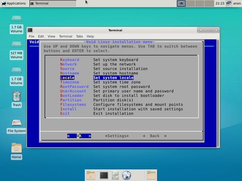Open the File System desktop icon
Viewport: 242px width, 181px height.
(x=16, y=126)
